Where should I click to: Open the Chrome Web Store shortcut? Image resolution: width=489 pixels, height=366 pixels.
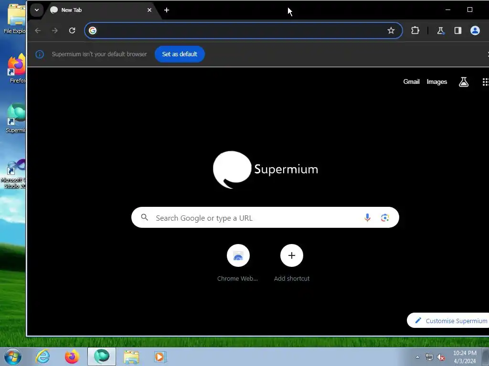(238, 263)
